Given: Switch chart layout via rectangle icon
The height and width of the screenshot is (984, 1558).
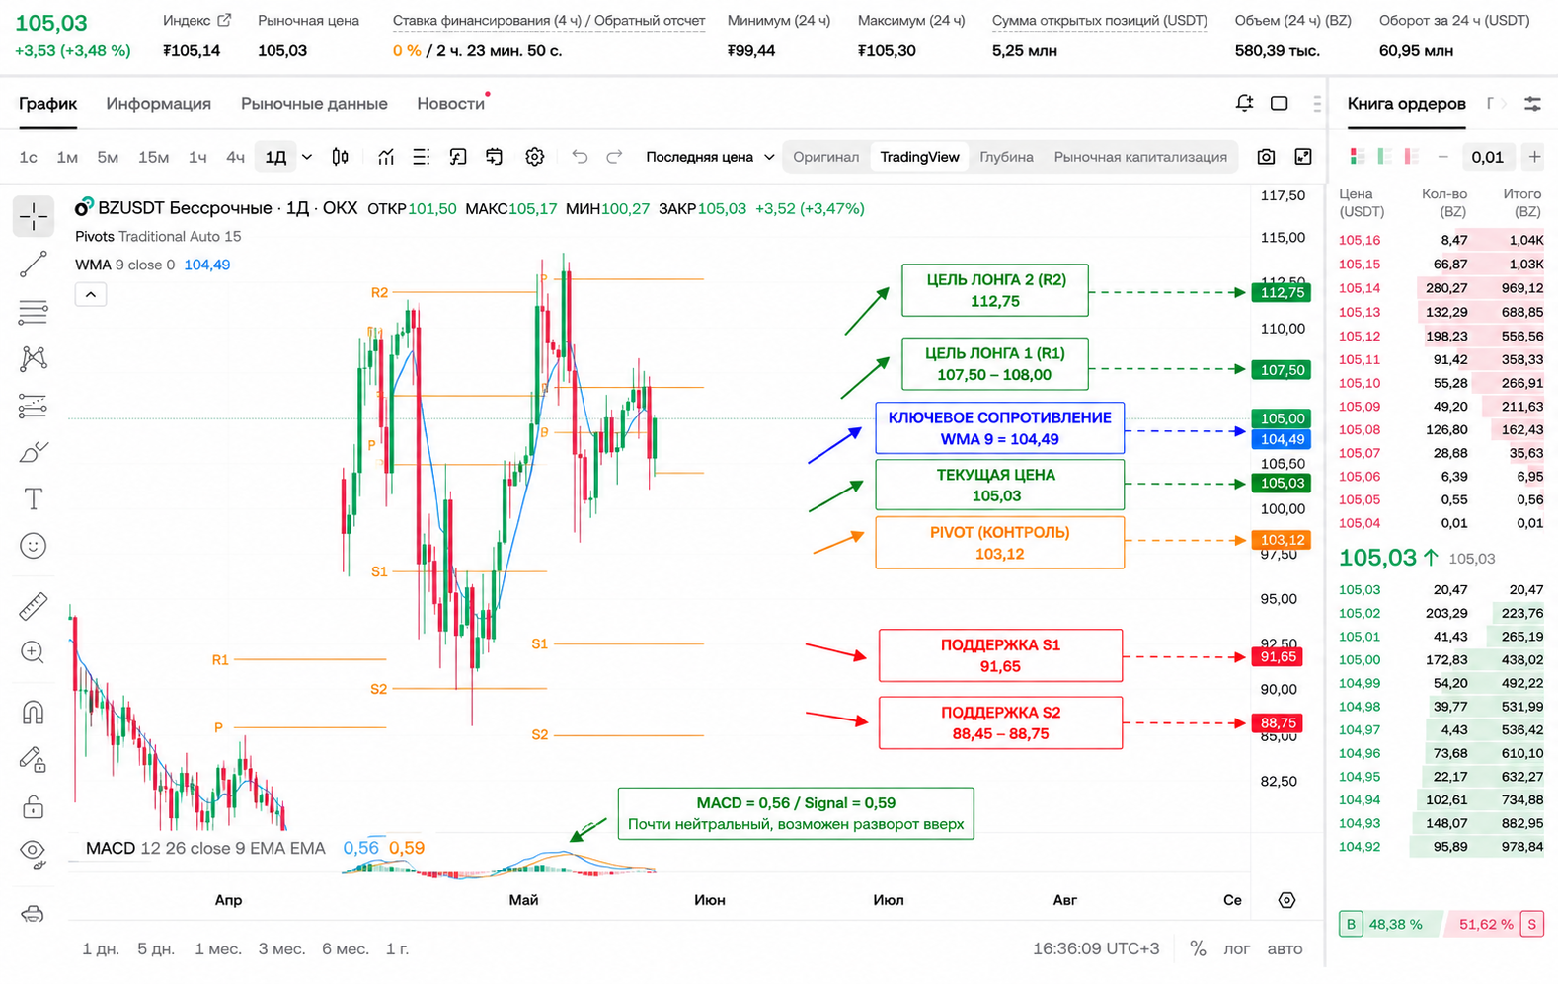Looking at the screenshot, I should (x=1280, y=103).
